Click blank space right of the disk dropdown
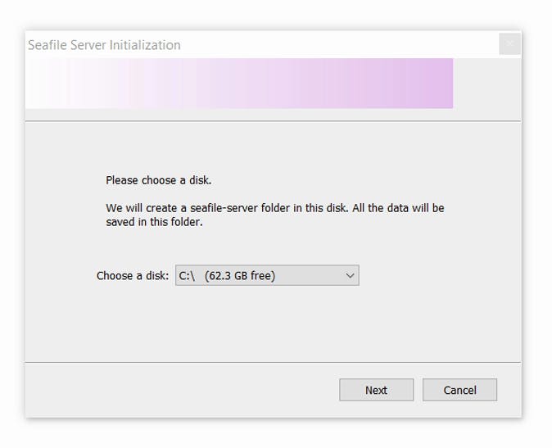 [434, 276]
